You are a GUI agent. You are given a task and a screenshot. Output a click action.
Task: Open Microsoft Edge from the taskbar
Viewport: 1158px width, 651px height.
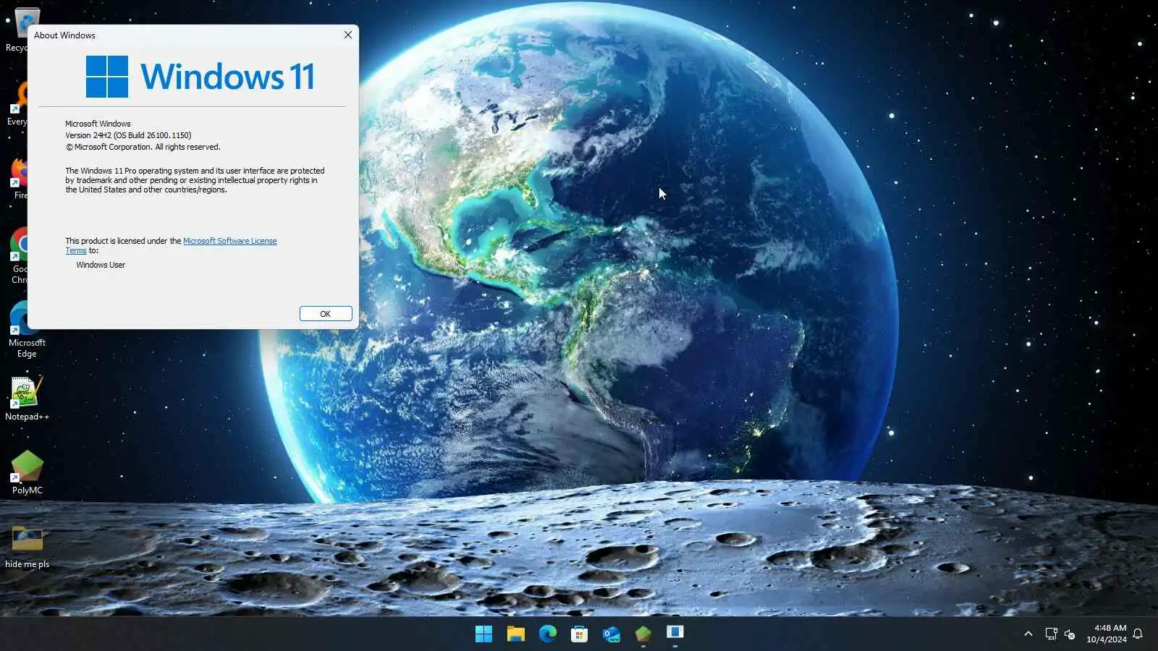point(547,634)
